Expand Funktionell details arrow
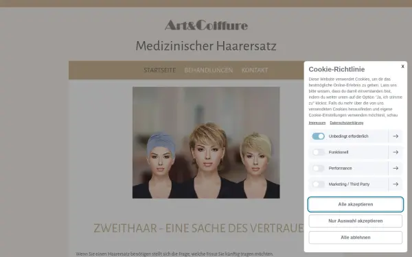412x257 pixels. point(396,152)
